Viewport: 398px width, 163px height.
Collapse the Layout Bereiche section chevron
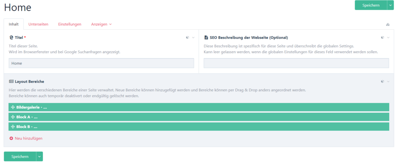388,81
